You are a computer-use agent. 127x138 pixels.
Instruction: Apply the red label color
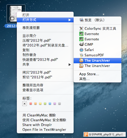[31, 104]
